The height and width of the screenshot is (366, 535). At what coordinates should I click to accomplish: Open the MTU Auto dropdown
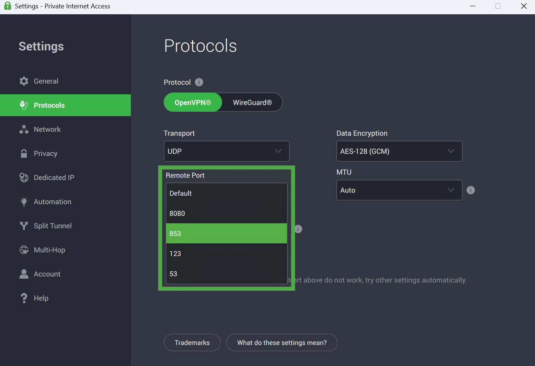[x=399, y=190]
